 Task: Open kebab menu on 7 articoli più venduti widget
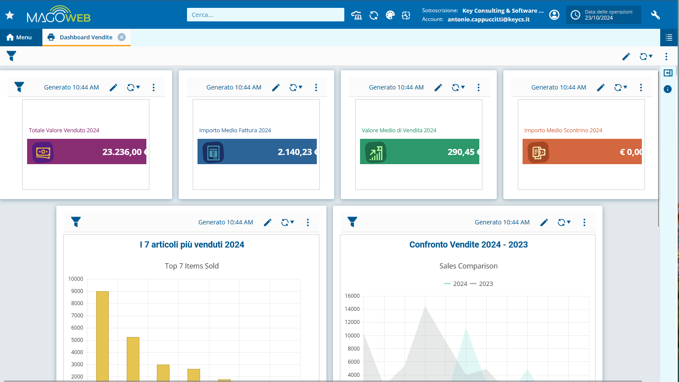click(308, 223)
